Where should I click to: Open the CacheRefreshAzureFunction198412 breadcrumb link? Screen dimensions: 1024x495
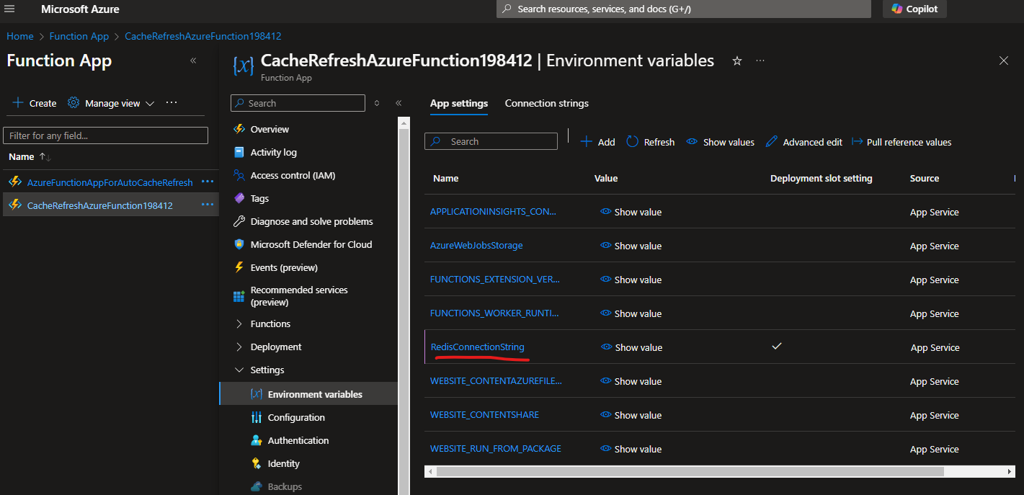(x=203, y=36)
